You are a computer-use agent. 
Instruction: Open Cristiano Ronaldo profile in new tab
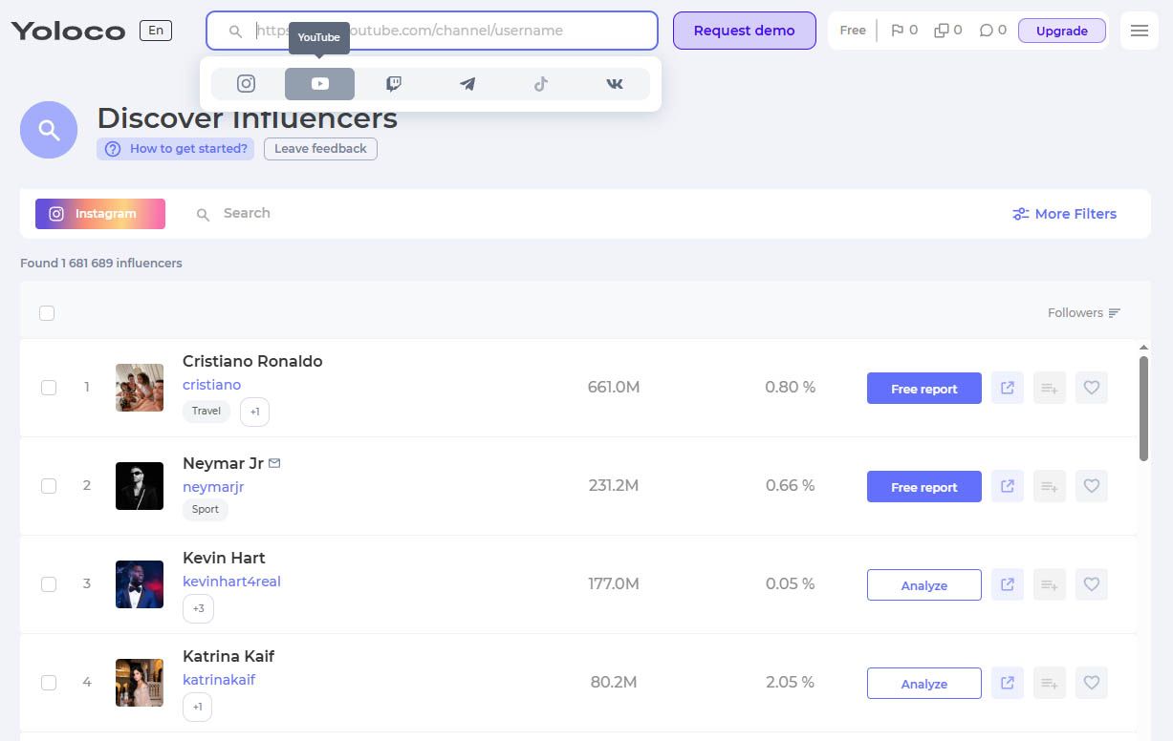pos(1008,388)
